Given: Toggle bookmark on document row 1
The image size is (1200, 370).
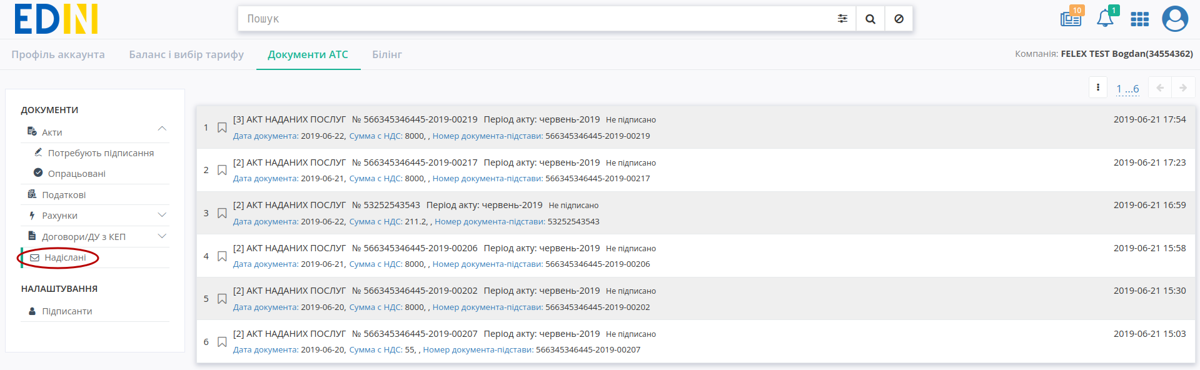Looking at the screenshot, I should click(x=222, y=127).
